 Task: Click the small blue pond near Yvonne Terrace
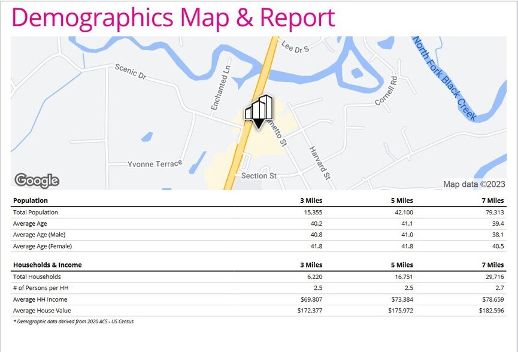click(x=147, y=136)
